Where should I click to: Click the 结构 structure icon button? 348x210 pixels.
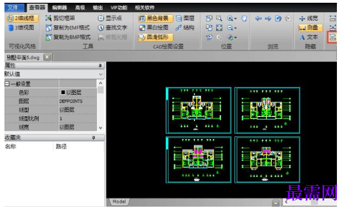click(185, 28)
